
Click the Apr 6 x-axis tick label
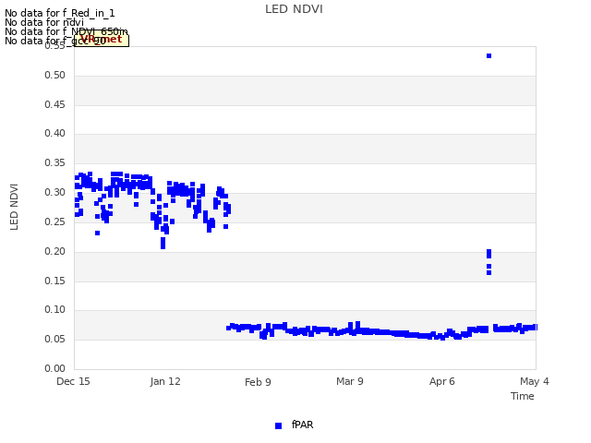(442, 381)
